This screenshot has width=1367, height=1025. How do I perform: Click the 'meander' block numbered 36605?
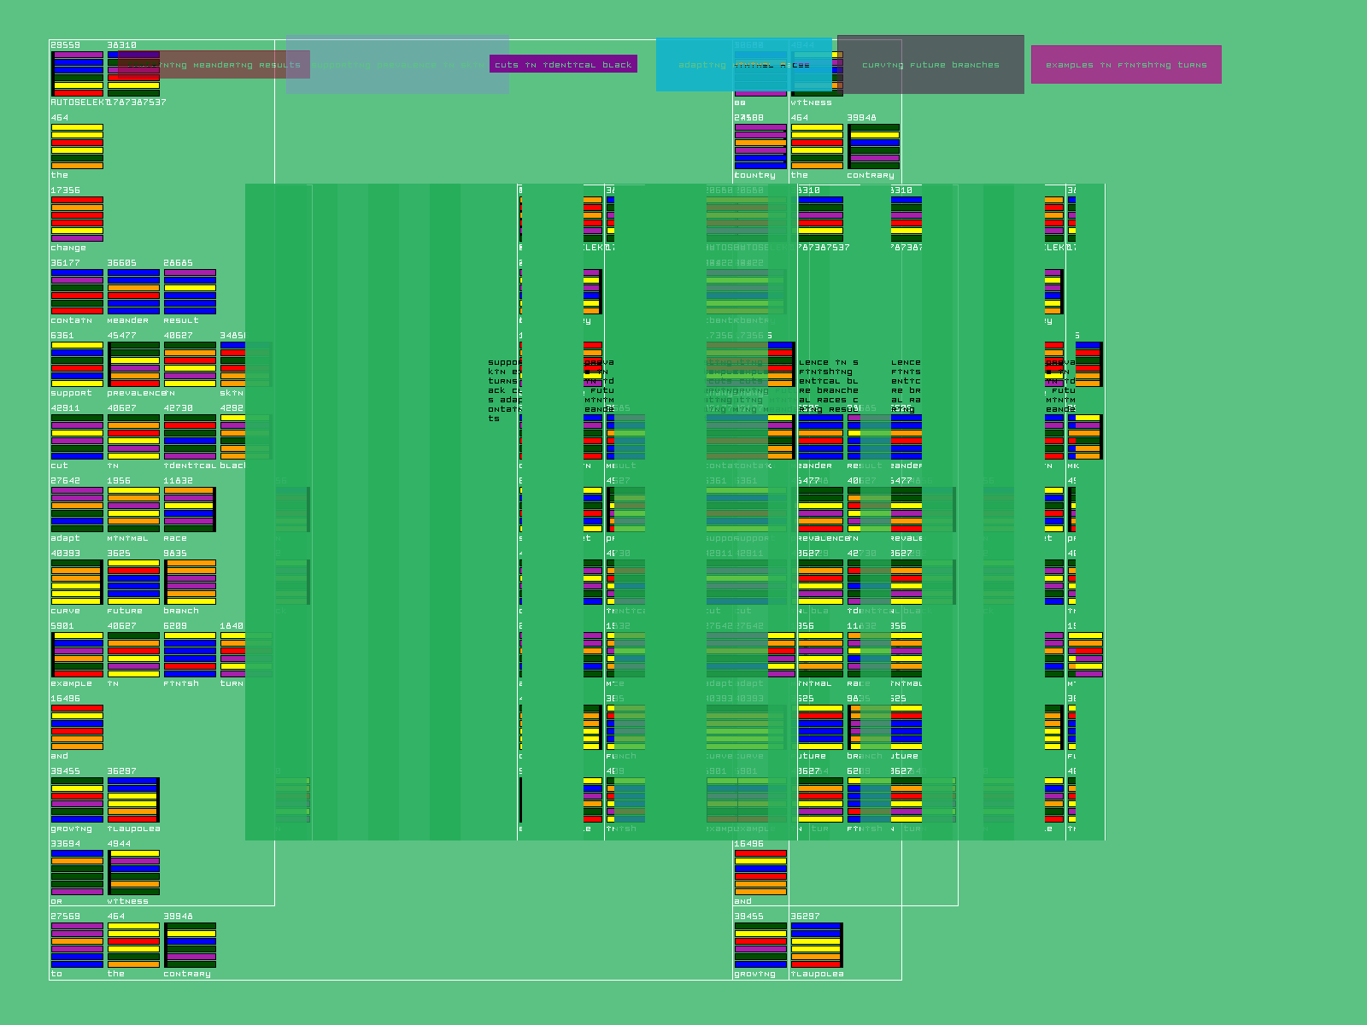(133, 291)
